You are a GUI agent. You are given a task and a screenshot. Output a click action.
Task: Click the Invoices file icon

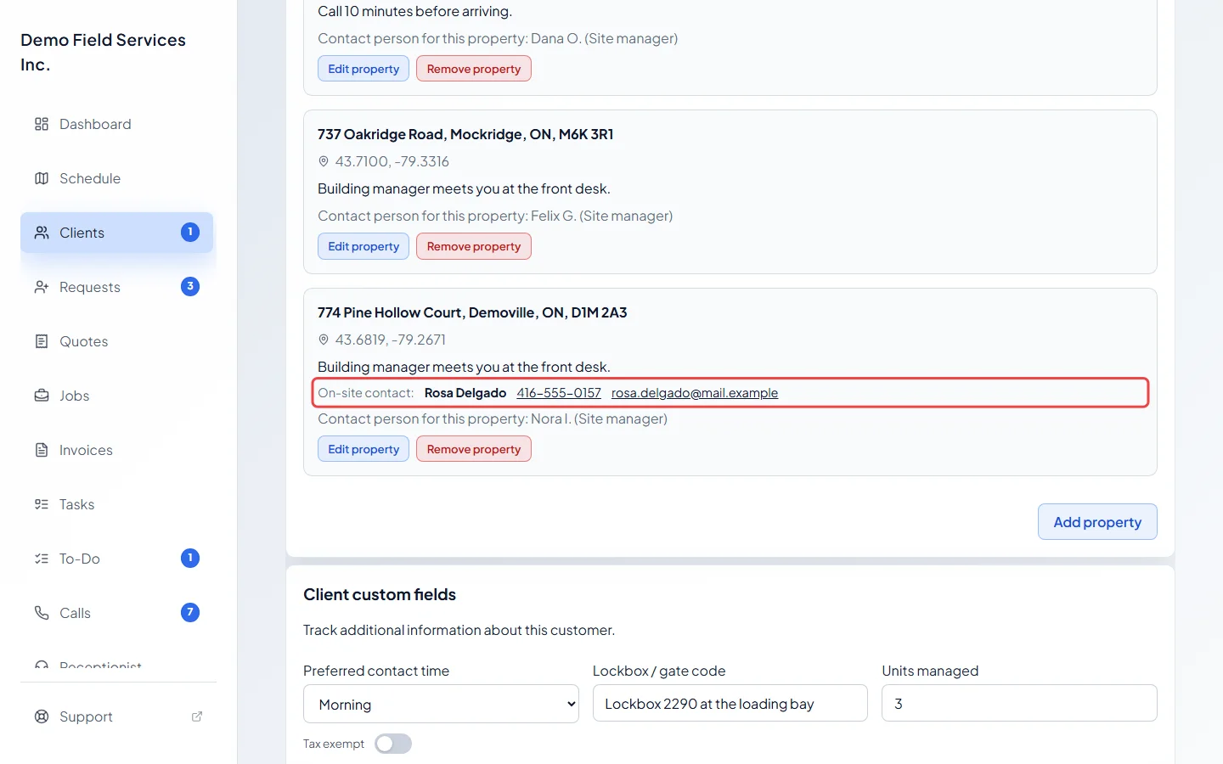tap(42, 450)
